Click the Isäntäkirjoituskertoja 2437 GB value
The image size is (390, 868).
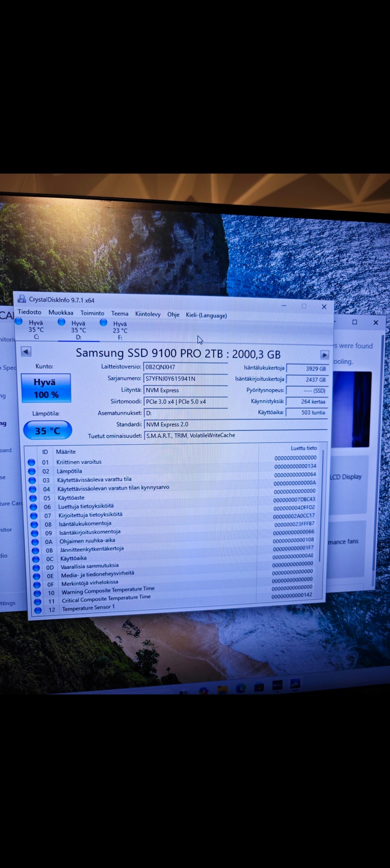pyautogui.click(x=307, y=380)
